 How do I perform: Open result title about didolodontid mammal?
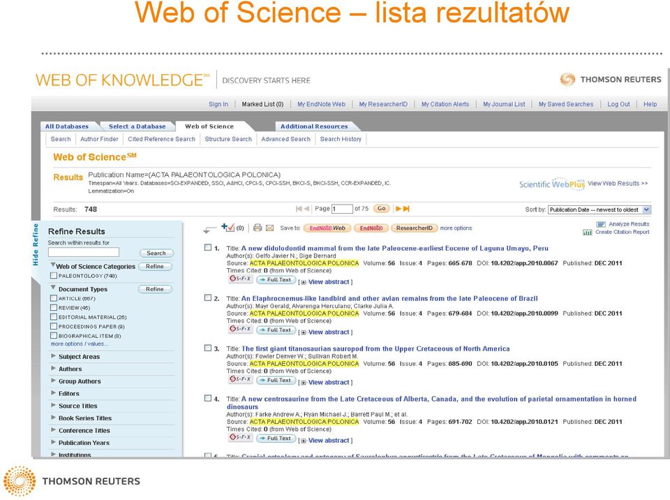coord(395,248)
